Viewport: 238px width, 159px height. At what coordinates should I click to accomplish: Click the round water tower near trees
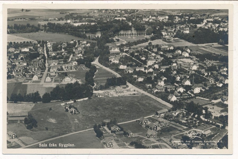tap(186, 30)
